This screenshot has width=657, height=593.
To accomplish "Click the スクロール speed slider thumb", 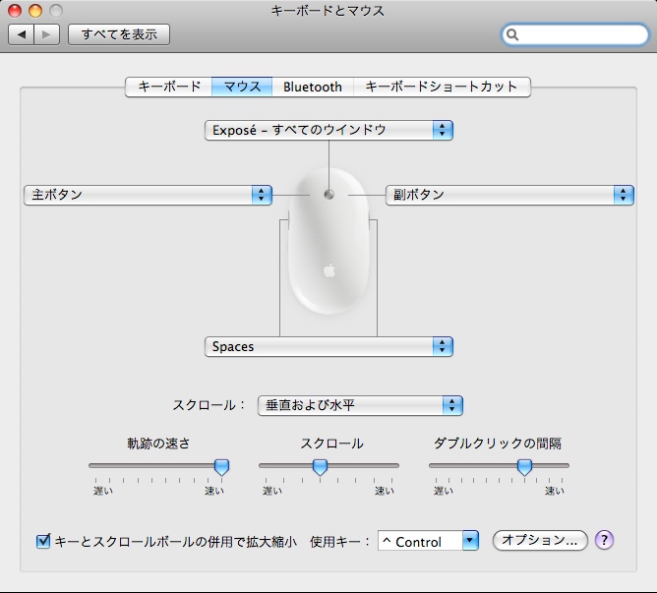I will pos(320,466).
